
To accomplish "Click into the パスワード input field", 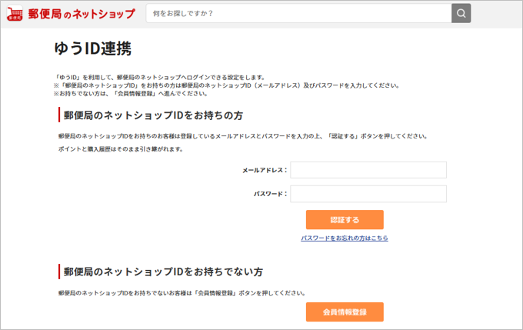I will (x=368, y=194).
